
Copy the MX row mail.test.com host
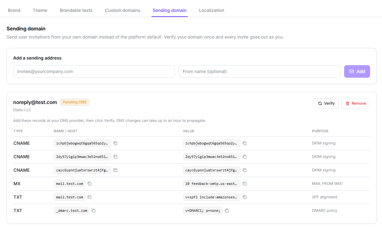(x=89, y=184)
